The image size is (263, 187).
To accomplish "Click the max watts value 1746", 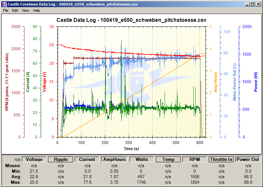I will pos(141,182).
